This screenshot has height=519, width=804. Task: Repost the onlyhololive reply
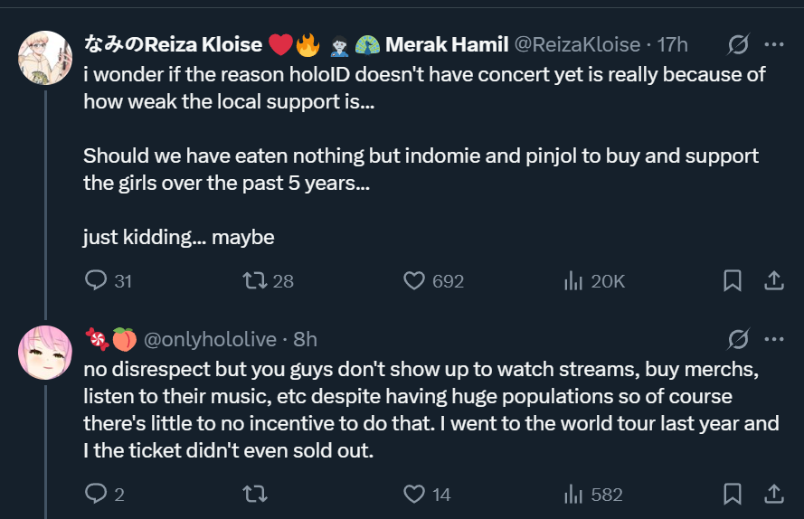[256, 494]
